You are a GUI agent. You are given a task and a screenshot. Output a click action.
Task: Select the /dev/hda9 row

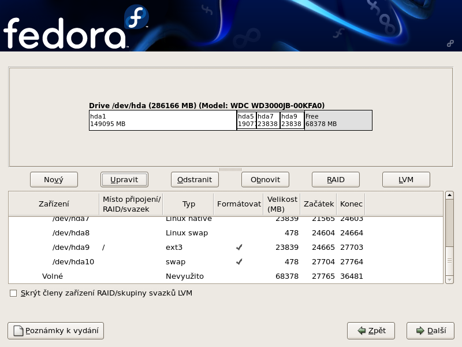(226, 248)
